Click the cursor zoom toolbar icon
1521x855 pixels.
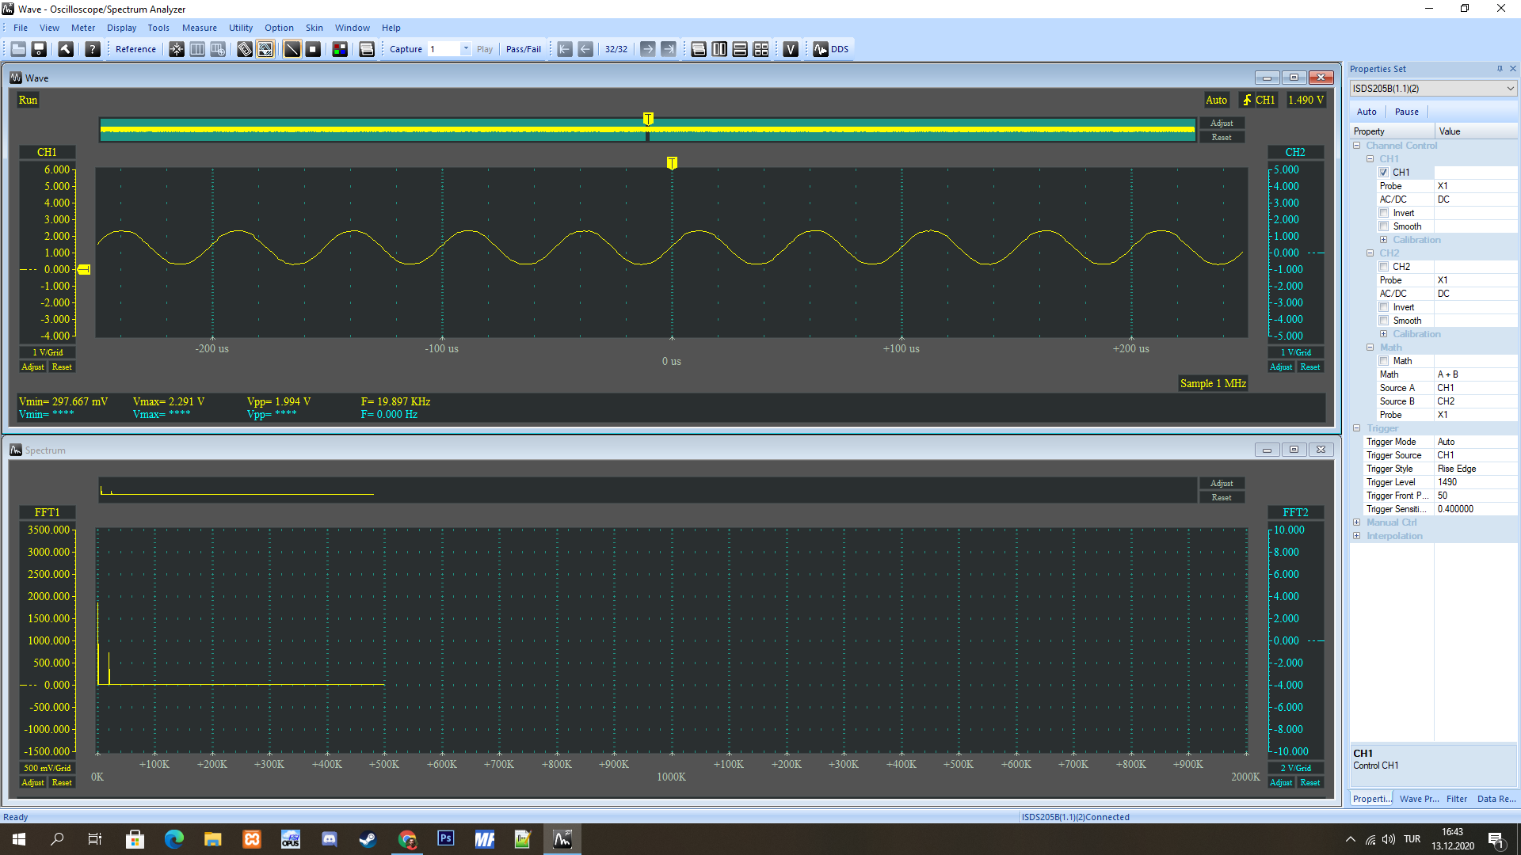tap(218, 49)
